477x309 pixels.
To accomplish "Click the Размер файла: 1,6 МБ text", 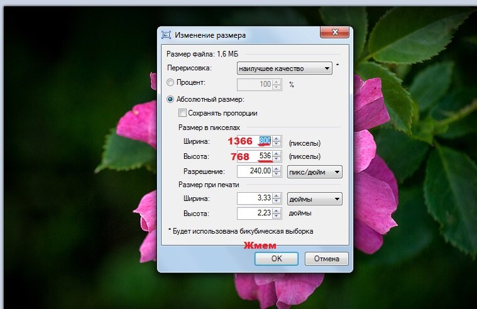I will (x=202, y=54).
